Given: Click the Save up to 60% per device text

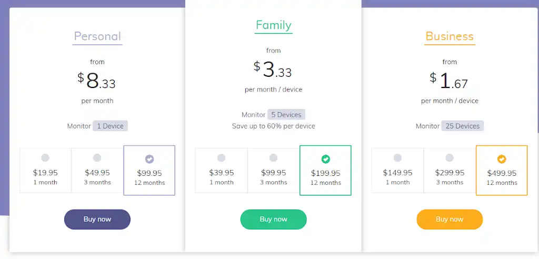Looking at the screenshot, I should coord(273,126).
